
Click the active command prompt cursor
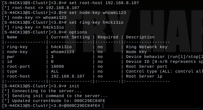(x=103, y=106)
